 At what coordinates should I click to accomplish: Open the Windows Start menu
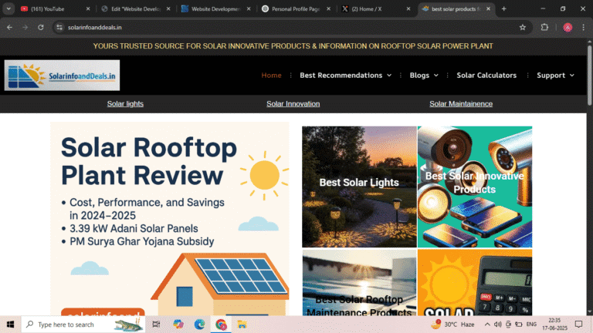click(x=10, y=325)
